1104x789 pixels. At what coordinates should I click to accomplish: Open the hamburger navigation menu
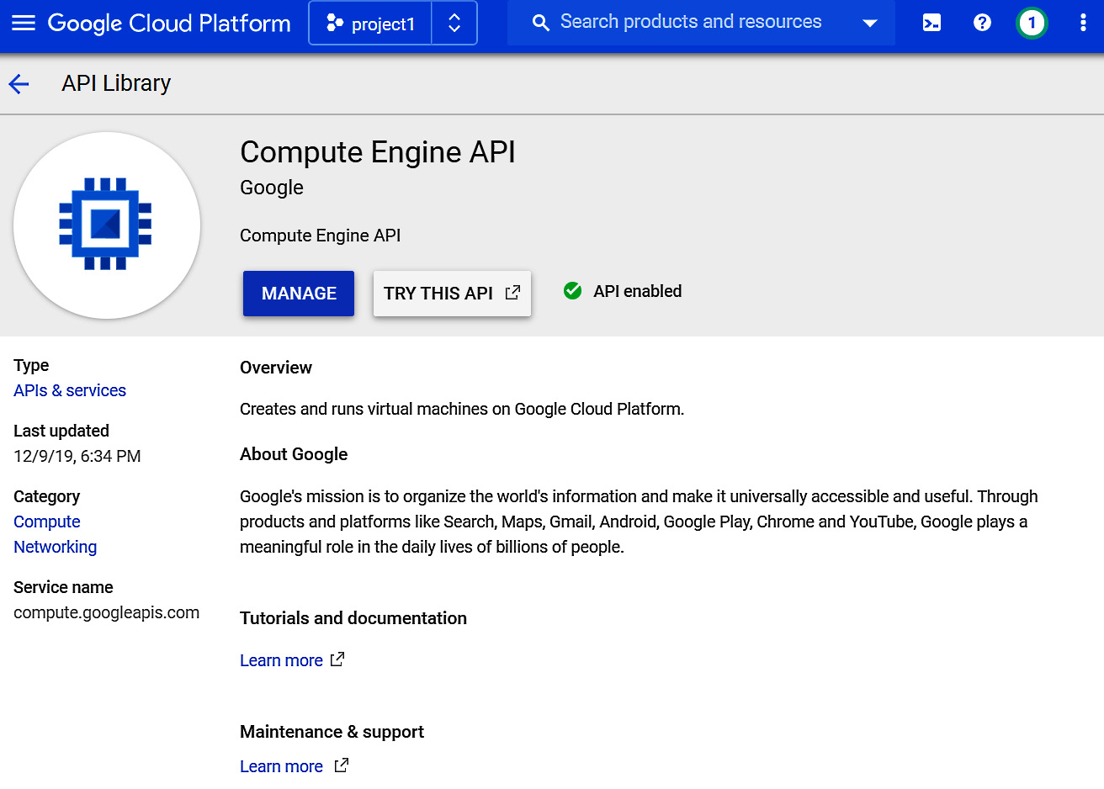24,23
